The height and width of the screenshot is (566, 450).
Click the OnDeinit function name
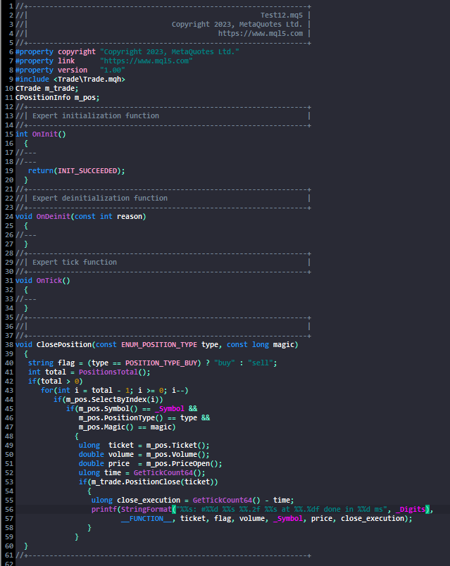pos(54,217)
